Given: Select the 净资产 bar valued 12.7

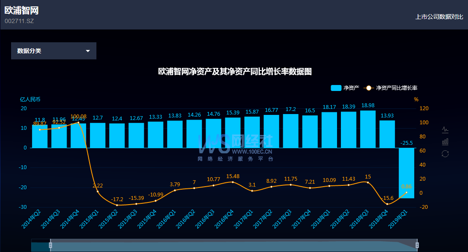Looking at the screenshot, I should coord(98,135).
